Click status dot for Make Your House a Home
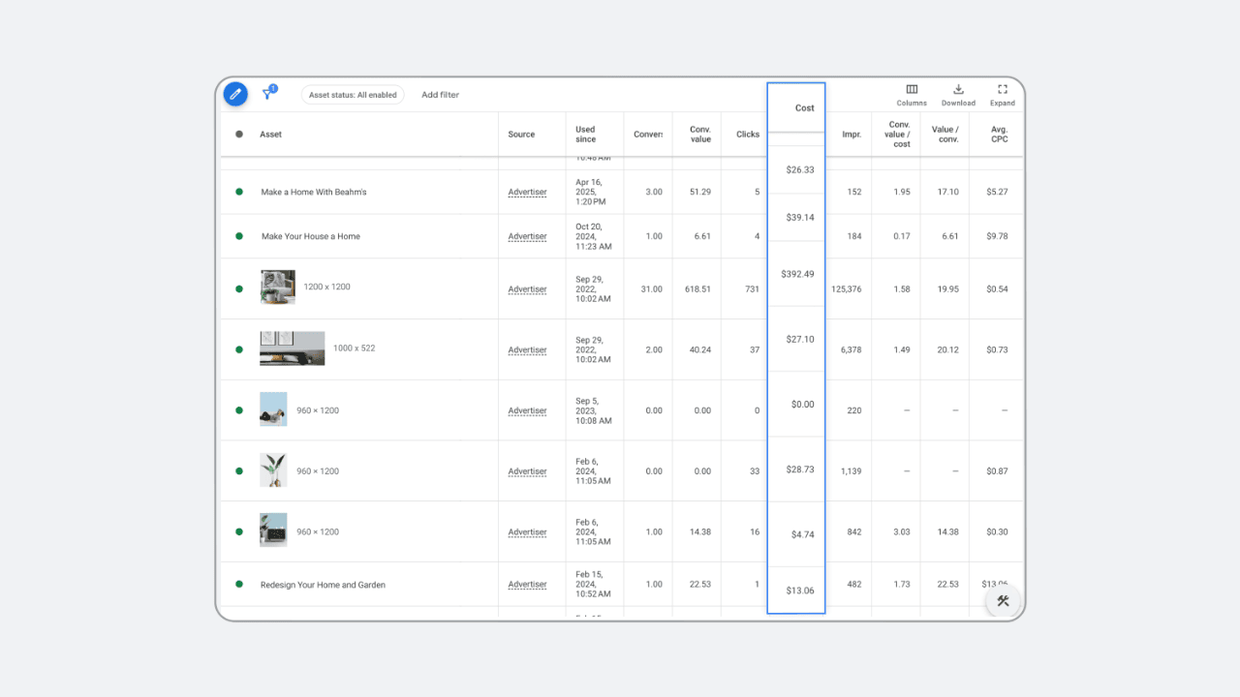 coord(239,236)
